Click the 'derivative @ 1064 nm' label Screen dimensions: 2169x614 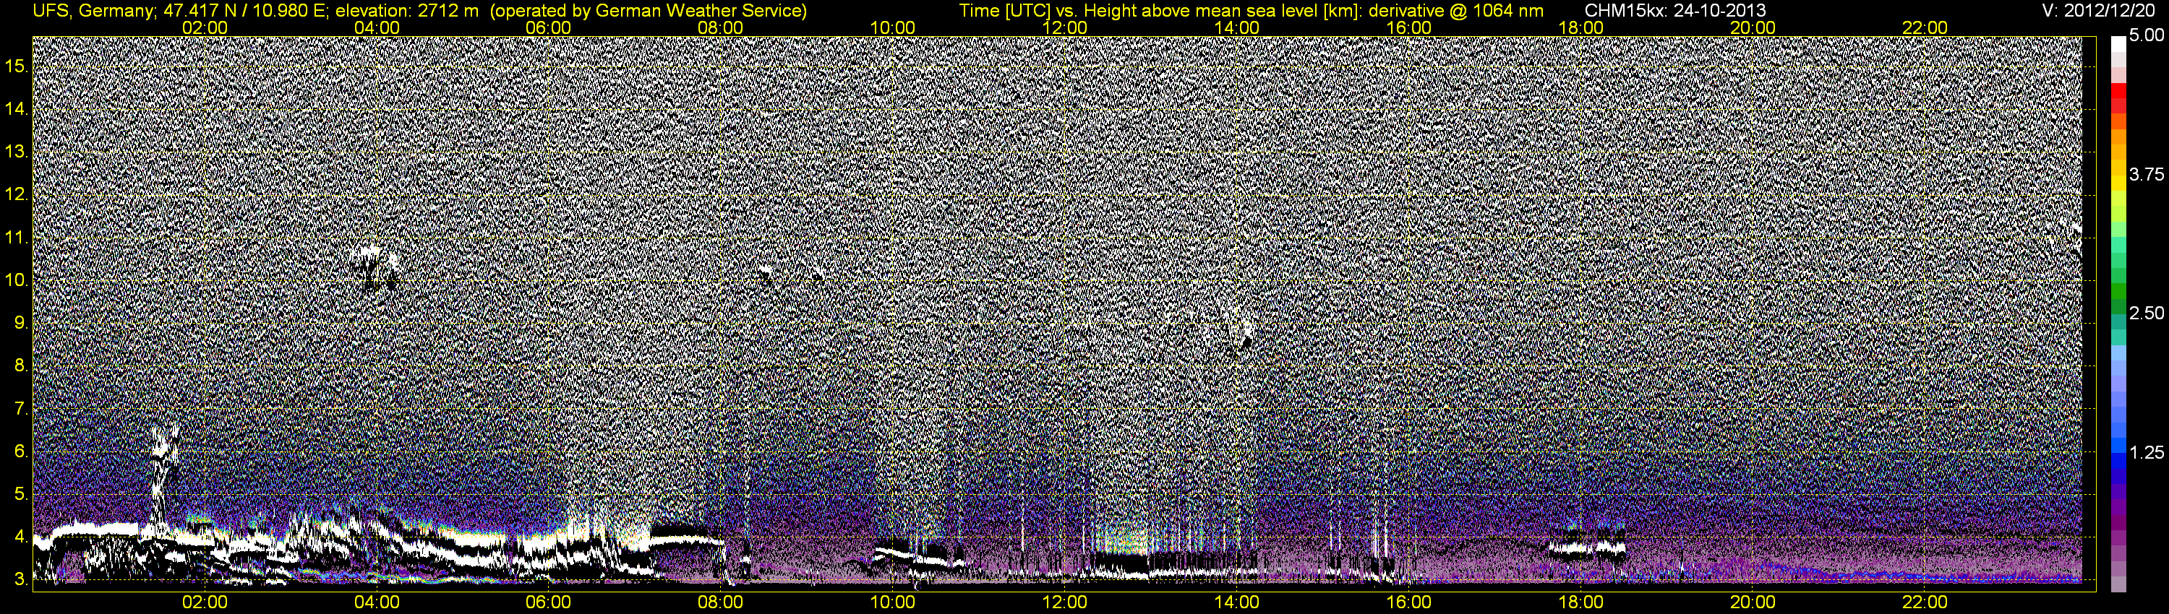point(1456,10)
